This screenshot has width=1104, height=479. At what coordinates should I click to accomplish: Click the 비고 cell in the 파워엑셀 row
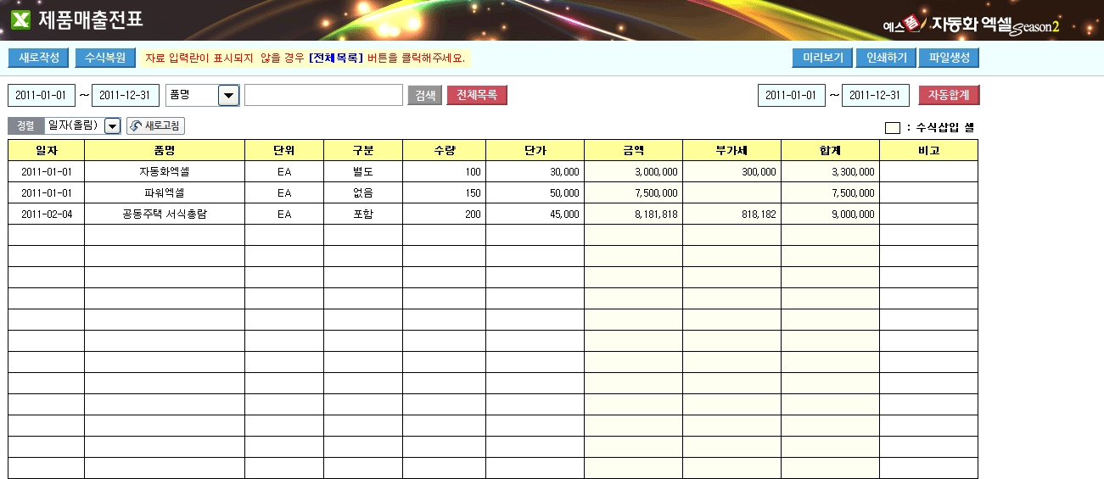click(x=929, y=192)
